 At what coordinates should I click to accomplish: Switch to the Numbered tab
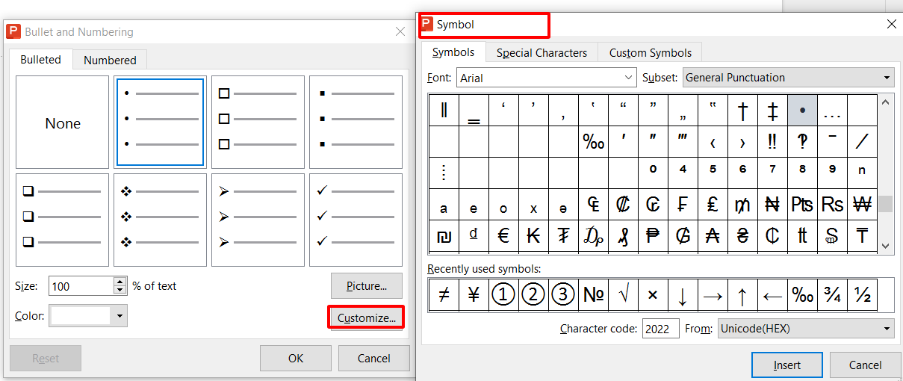(x=110, y=60)
